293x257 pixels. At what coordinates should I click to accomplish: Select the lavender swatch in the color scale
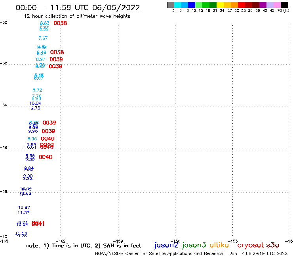pyautogui.click(x=270, y=5)
